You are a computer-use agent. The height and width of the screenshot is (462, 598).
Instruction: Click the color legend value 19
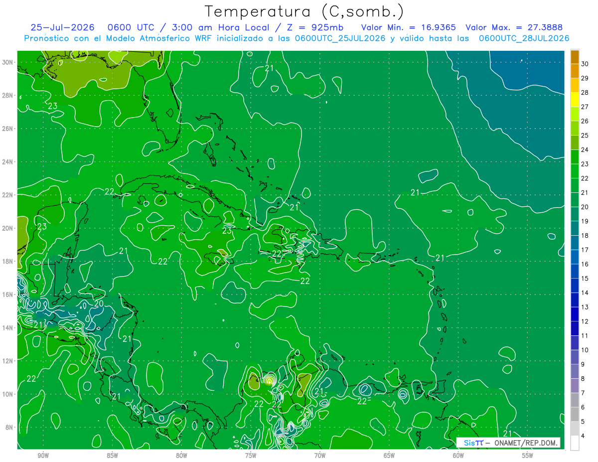pyautogui.click(x=585, y=221)
